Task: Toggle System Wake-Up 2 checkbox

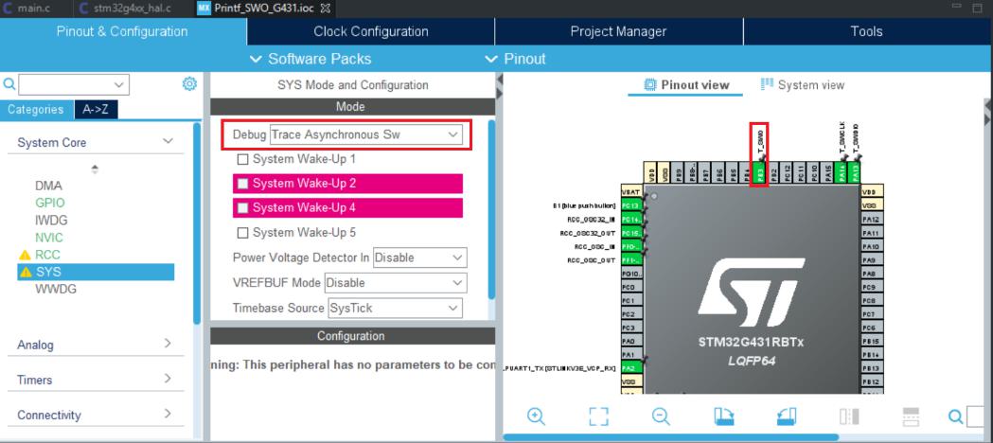Action: [242, 184]
